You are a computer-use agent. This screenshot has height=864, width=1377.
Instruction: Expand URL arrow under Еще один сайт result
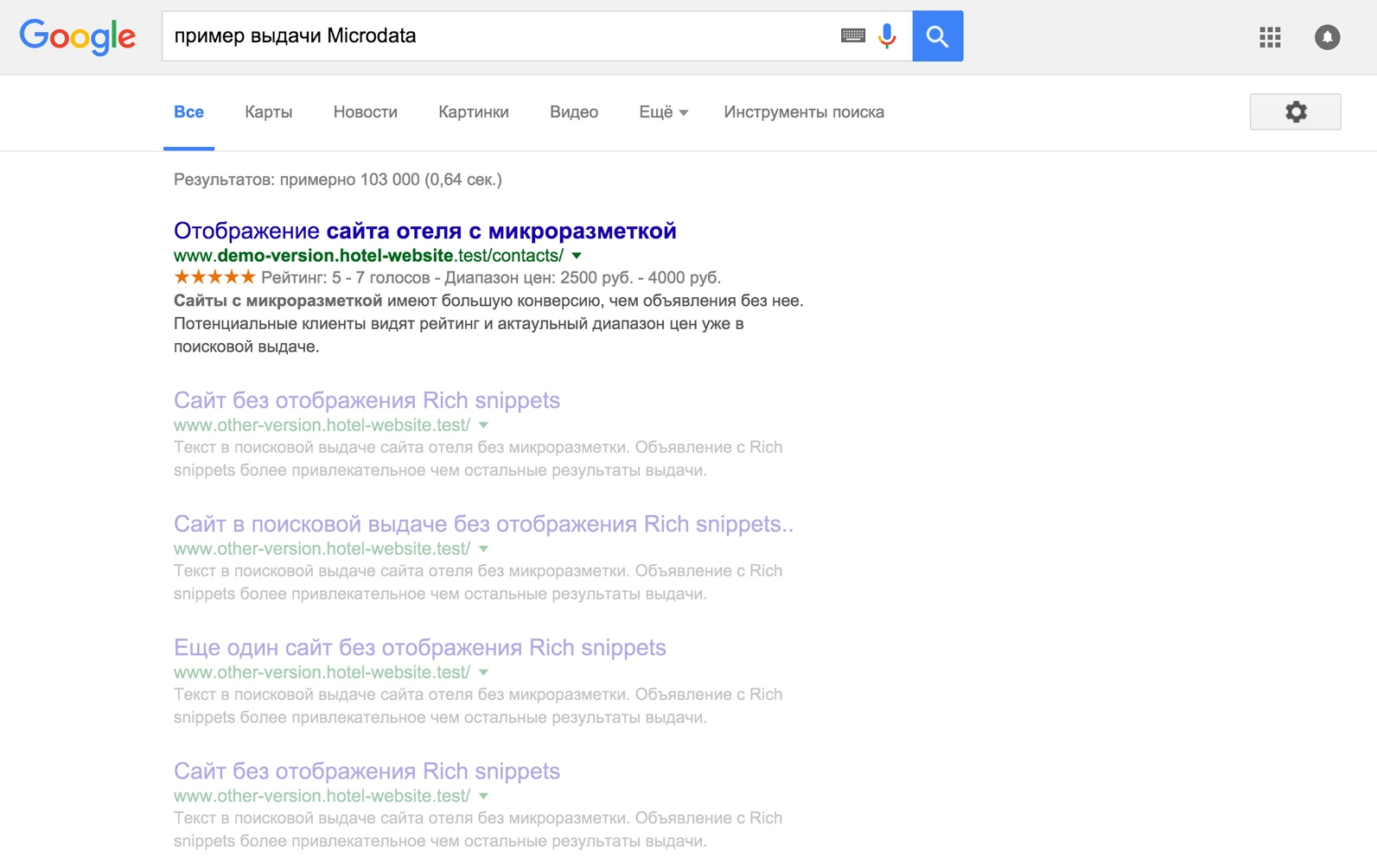pyautogui.click(x=484, y=672)
